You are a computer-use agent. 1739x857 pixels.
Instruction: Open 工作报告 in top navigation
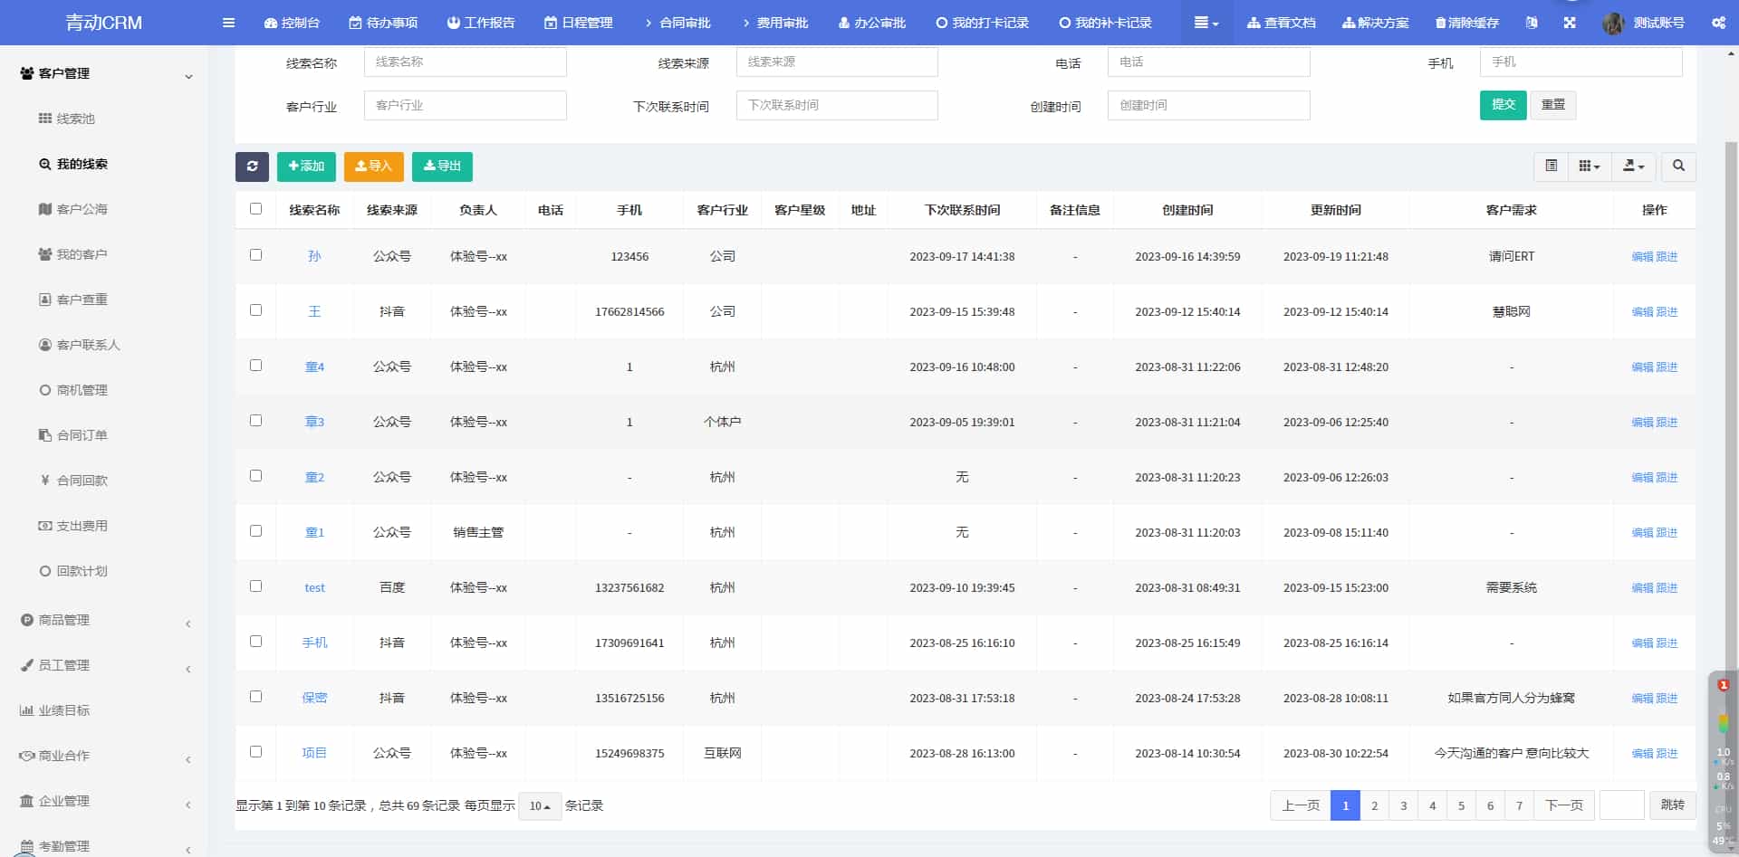click(481, 23)
